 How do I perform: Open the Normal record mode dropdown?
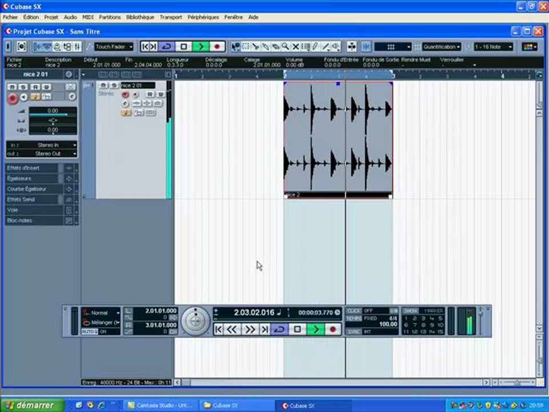pos(101,313)
